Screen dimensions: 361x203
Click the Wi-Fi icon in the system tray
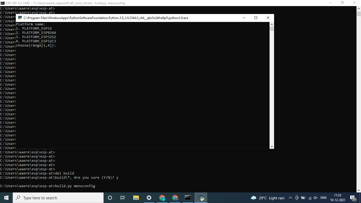pyautogui.click(x=310, y=198)
